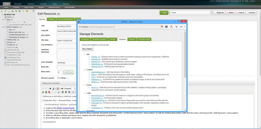Click the anchor icon in editor toolbar
This screenshot has height=129, width=261.
click(58, 92)
